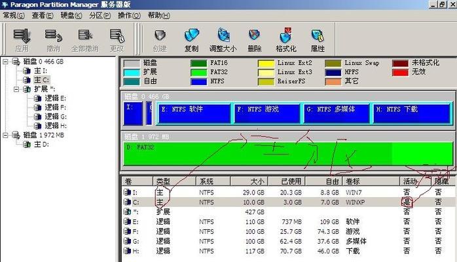Sort by the 类型 column header
This screenshot has height=262, width=457.
pos(174,181)
